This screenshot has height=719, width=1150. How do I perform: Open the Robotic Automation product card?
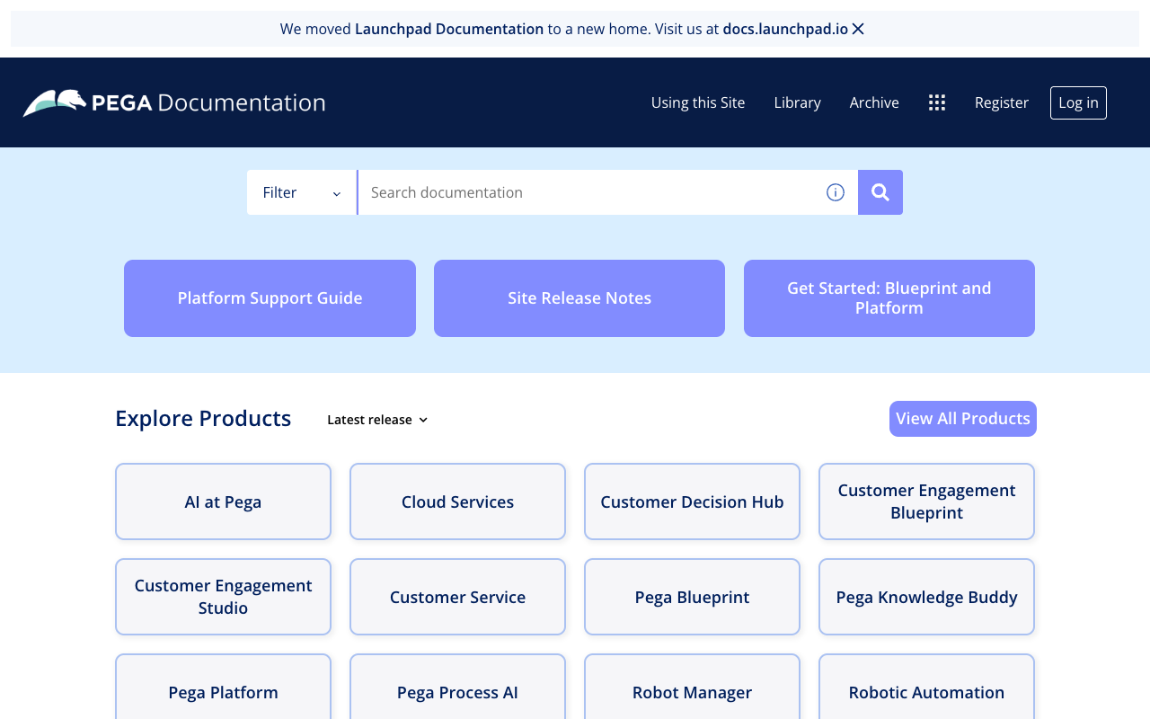[926, 688]
